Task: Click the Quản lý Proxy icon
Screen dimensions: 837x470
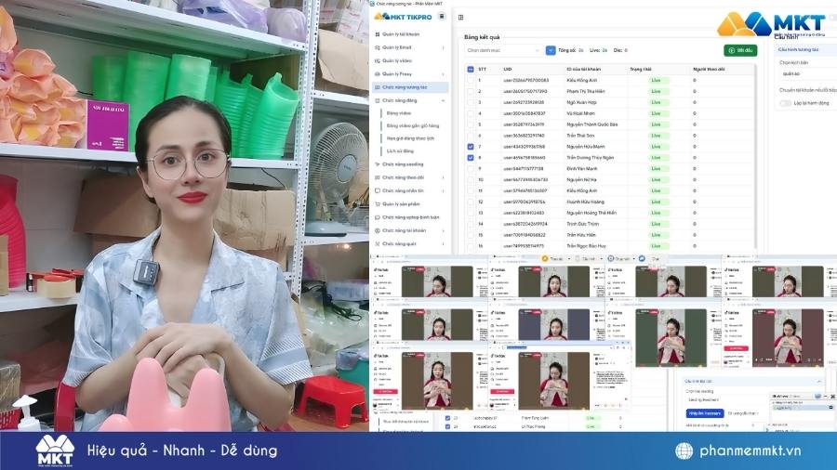Action: pos(378,74)
